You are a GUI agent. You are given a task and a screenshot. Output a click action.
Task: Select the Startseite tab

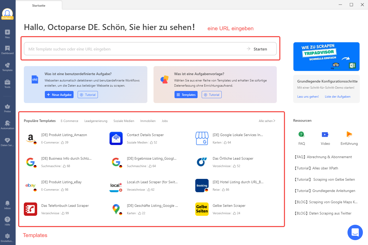(39, 6)
